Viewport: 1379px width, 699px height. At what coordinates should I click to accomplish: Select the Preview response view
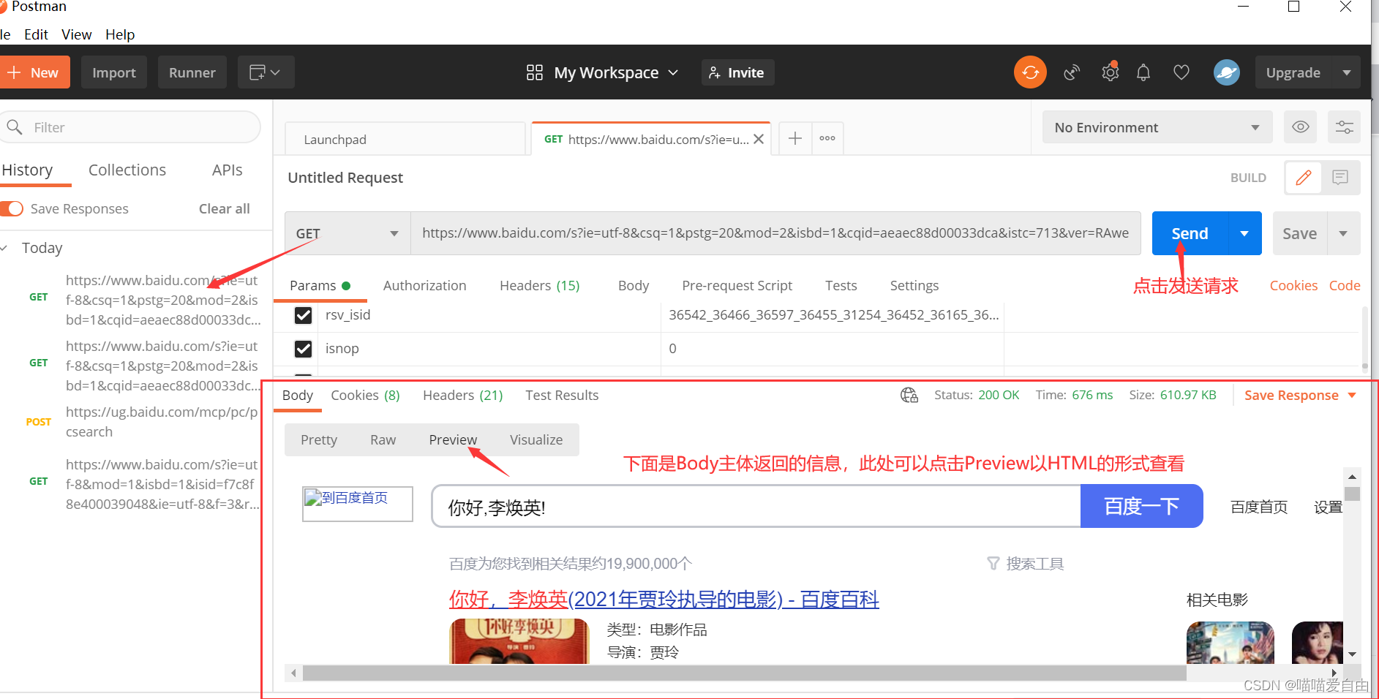[x=453, y=440]
